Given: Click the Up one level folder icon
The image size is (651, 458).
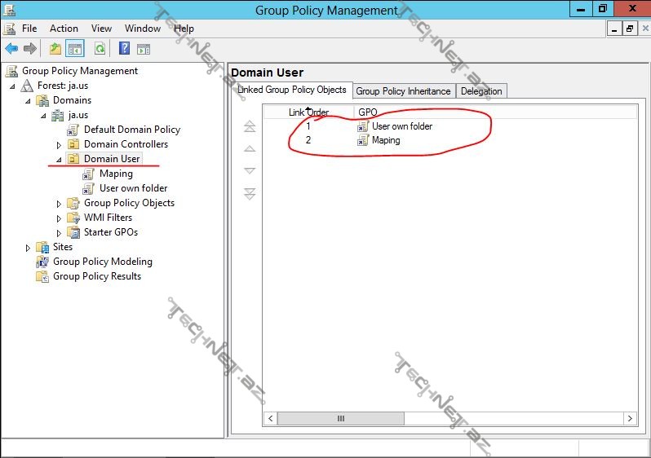Looking at the screenshot, I should pos(55,49).
